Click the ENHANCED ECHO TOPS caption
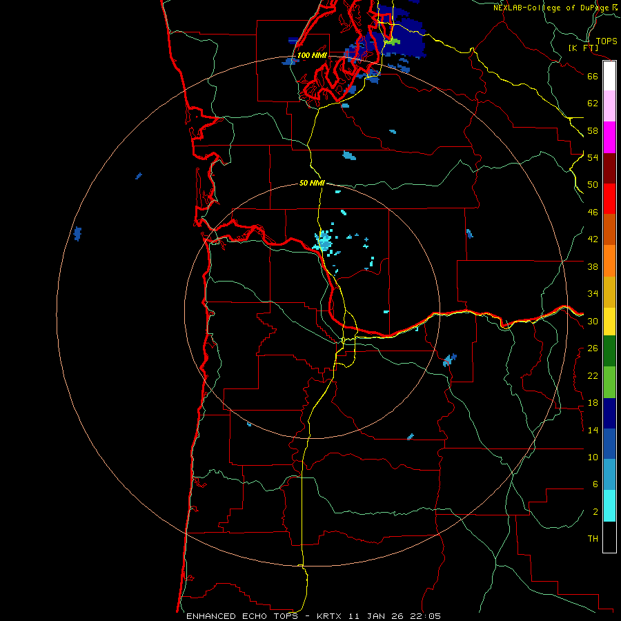This screenshot has height=621, width=621. tap(241, 616)
